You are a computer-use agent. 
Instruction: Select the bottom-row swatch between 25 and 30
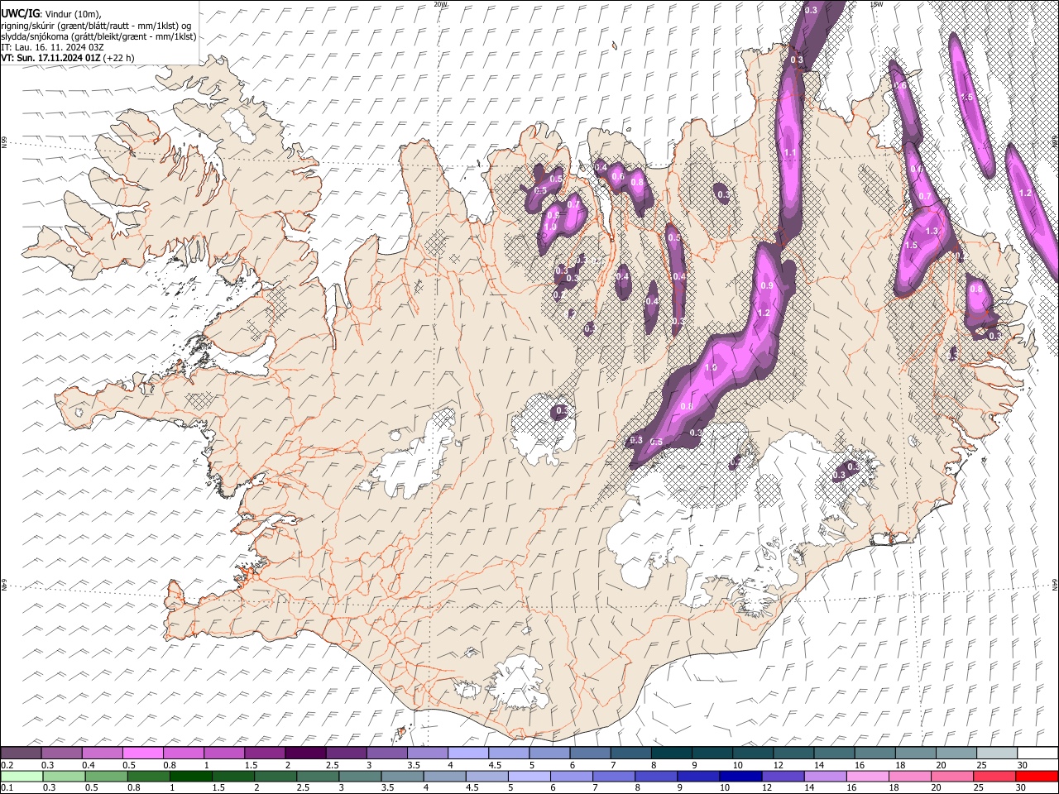pos(994,776)
